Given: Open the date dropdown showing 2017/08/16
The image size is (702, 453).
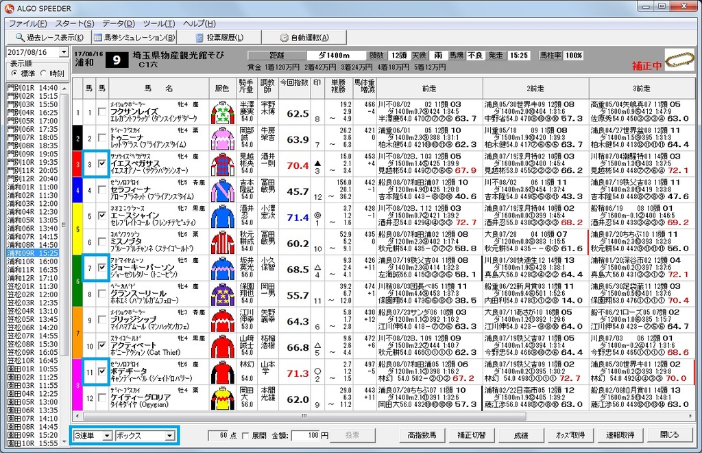Looking at the screenshot, I should point(64,52).
